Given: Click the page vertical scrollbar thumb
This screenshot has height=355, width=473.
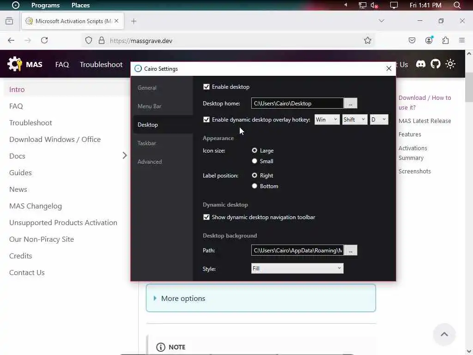Looking at the screenshot, I should click(469, 87).
